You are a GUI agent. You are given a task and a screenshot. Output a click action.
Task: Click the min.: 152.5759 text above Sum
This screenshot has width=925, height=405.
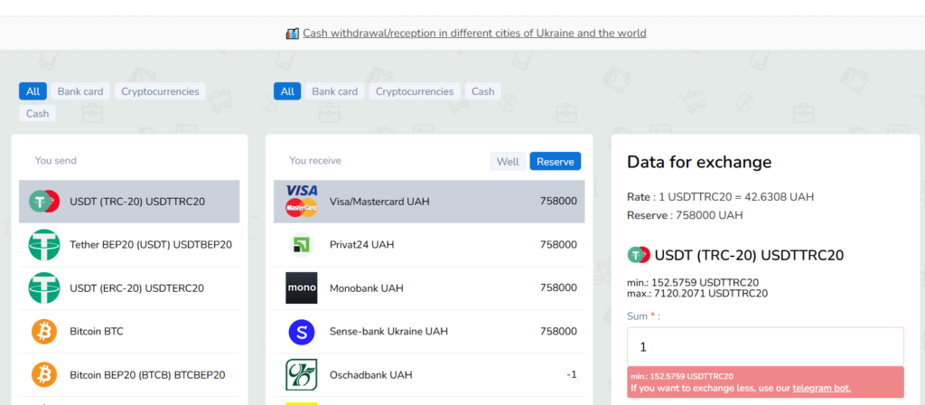(x=693, y=282)
